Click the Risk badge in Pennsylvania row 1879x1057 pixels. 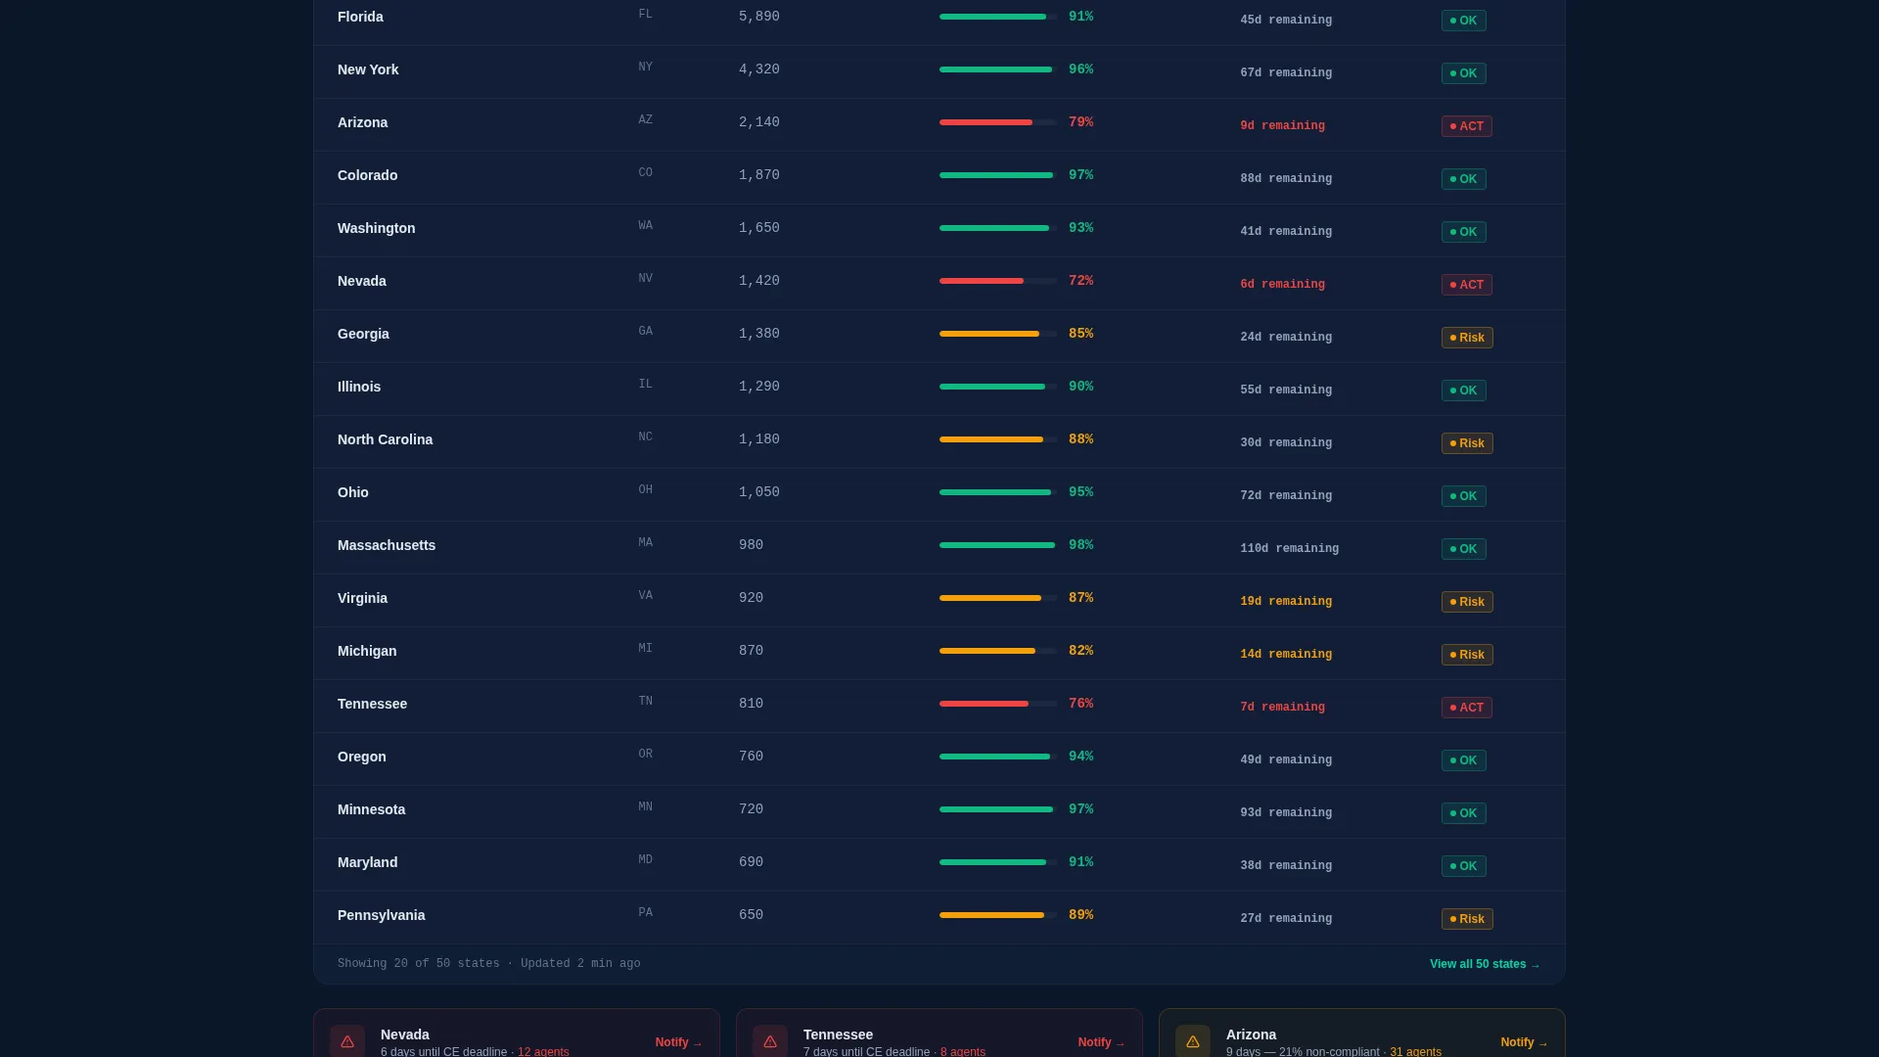coord(1467,919)
